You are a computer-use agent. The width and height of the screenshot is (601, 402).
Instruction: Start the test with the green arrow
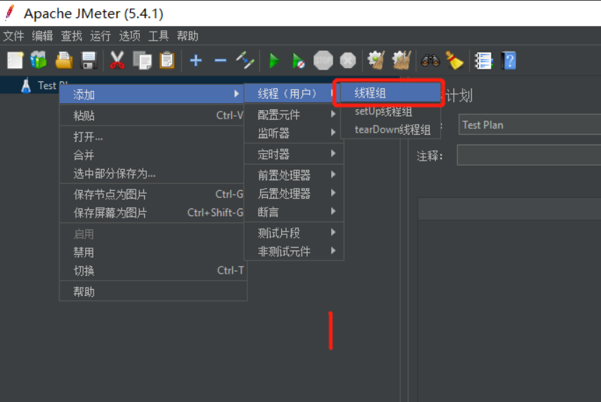coord(273,60)
